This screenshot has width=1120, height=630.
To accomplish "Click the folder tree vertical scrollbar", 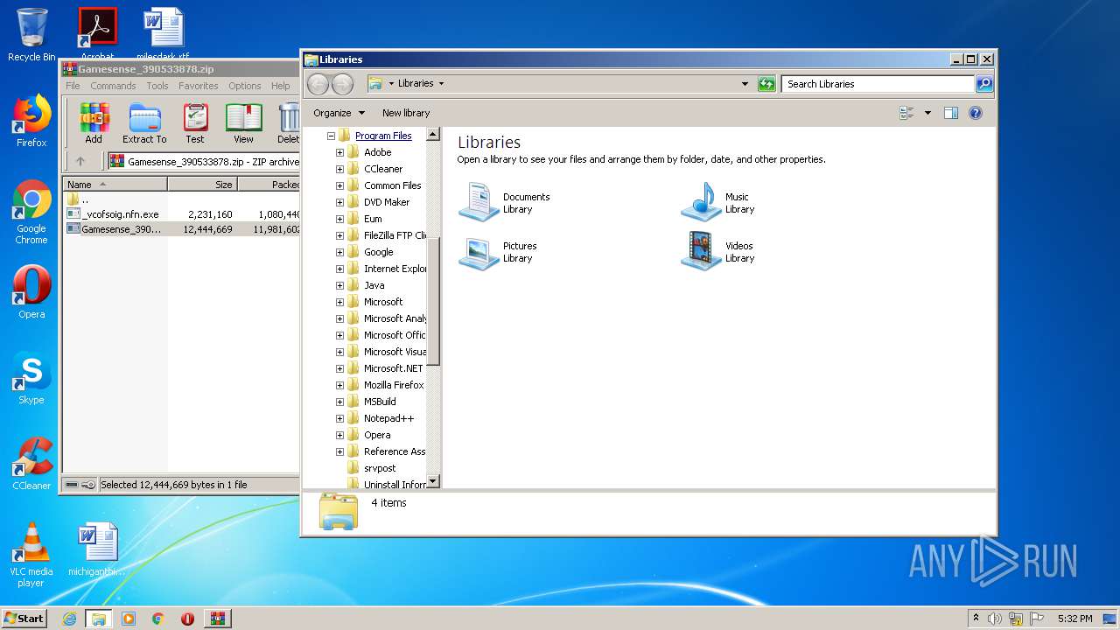I will pos(432,302).
